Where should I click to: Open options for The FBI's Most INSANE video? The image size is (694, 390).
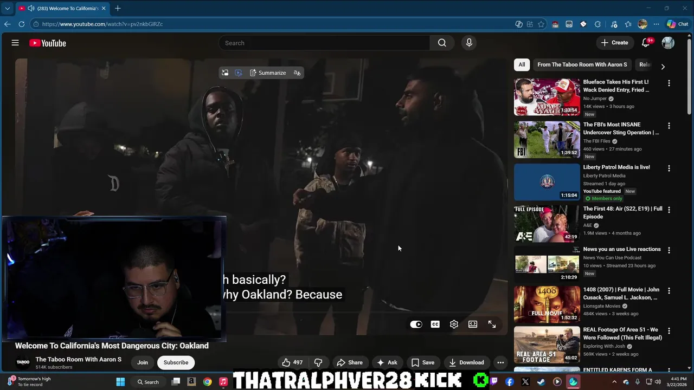click(x=669, y=126)
